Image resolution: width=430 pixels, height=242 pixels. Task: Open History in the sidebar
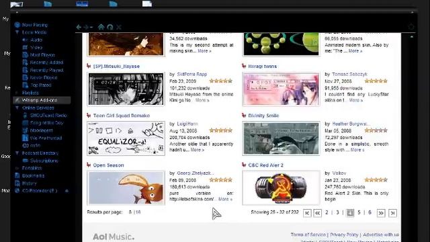(x=29, y=184)
